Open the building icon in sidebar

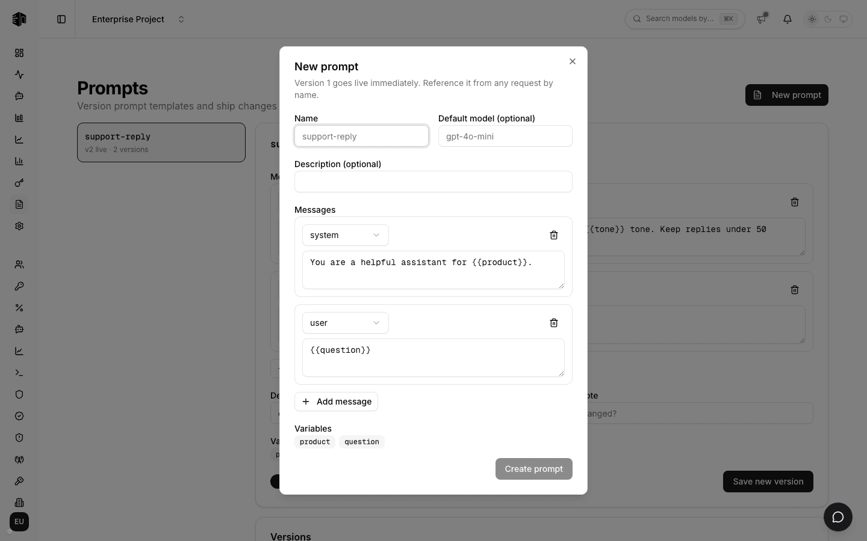point(19,503)
